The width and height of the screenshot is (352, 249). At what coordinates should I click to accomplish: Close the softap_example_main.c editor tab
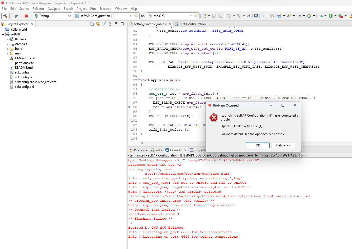pyautogui.click(x=170, y=24)
